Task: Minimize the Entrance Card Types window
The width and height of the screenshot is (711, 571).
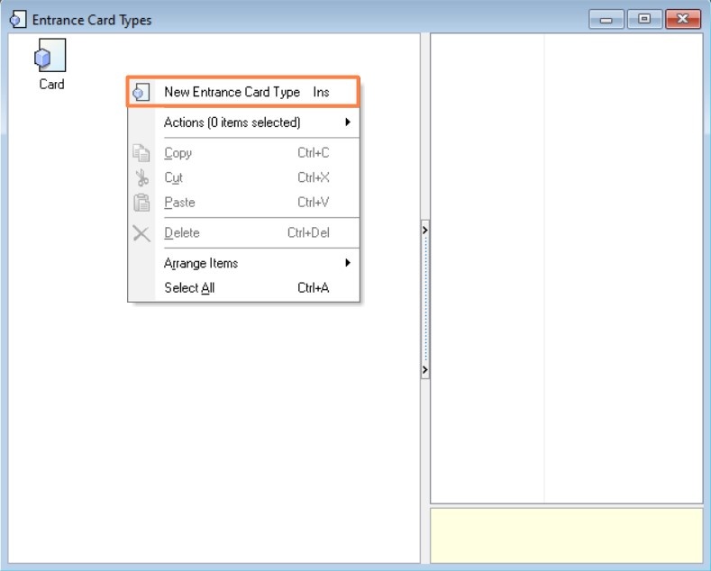Action: 608,19
